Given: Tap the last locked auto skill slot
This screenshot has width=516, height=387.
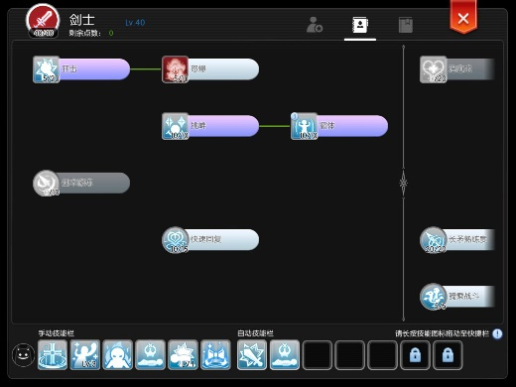Looking at the screenshot, I should pyautogui.click(x=448, y=355).
